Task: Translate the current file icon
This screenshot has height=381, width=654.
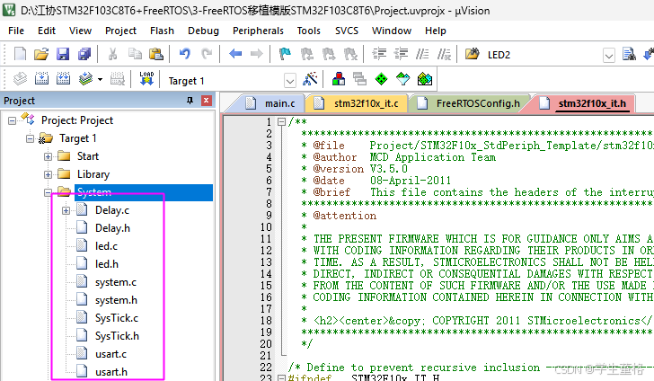Action: click(x=20, y=78)
